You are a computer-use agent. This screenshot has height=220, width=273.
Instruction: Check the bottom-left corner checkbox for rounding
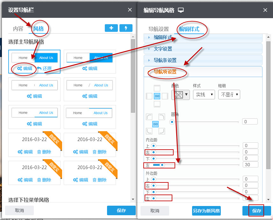point(149,131)
